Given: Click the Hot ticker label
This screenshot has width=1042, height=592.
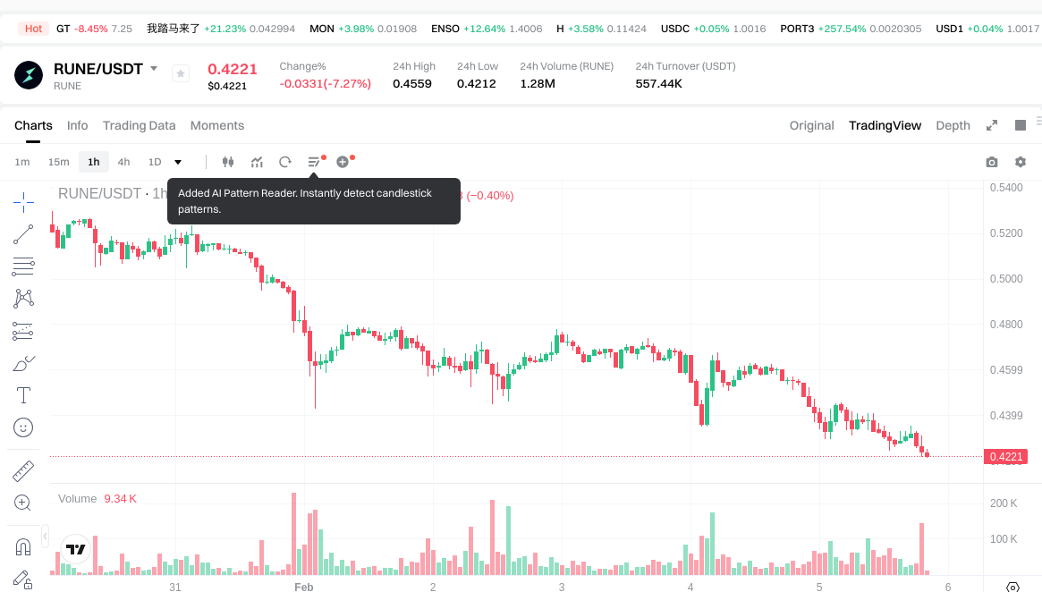Looking at the screenshot, I should tap(34, 29).
